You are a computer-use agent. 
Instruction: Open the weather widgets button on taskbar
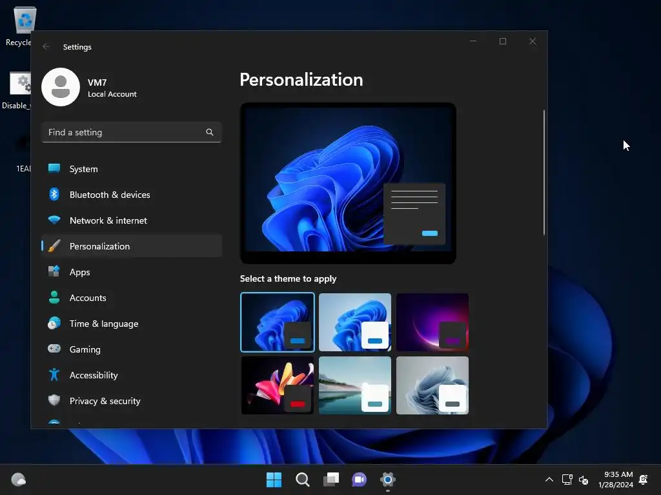click(19, 480)
